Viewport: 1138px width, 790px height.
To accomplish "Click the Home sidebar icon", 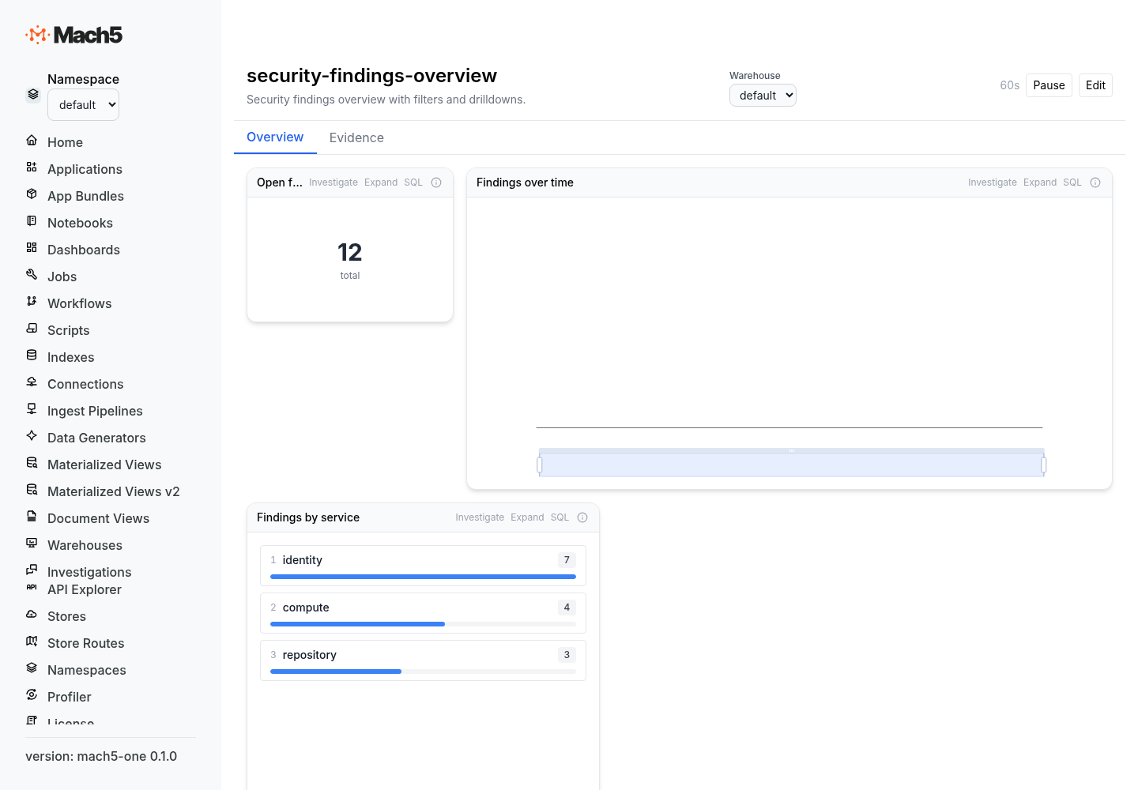I will [32, 141].
